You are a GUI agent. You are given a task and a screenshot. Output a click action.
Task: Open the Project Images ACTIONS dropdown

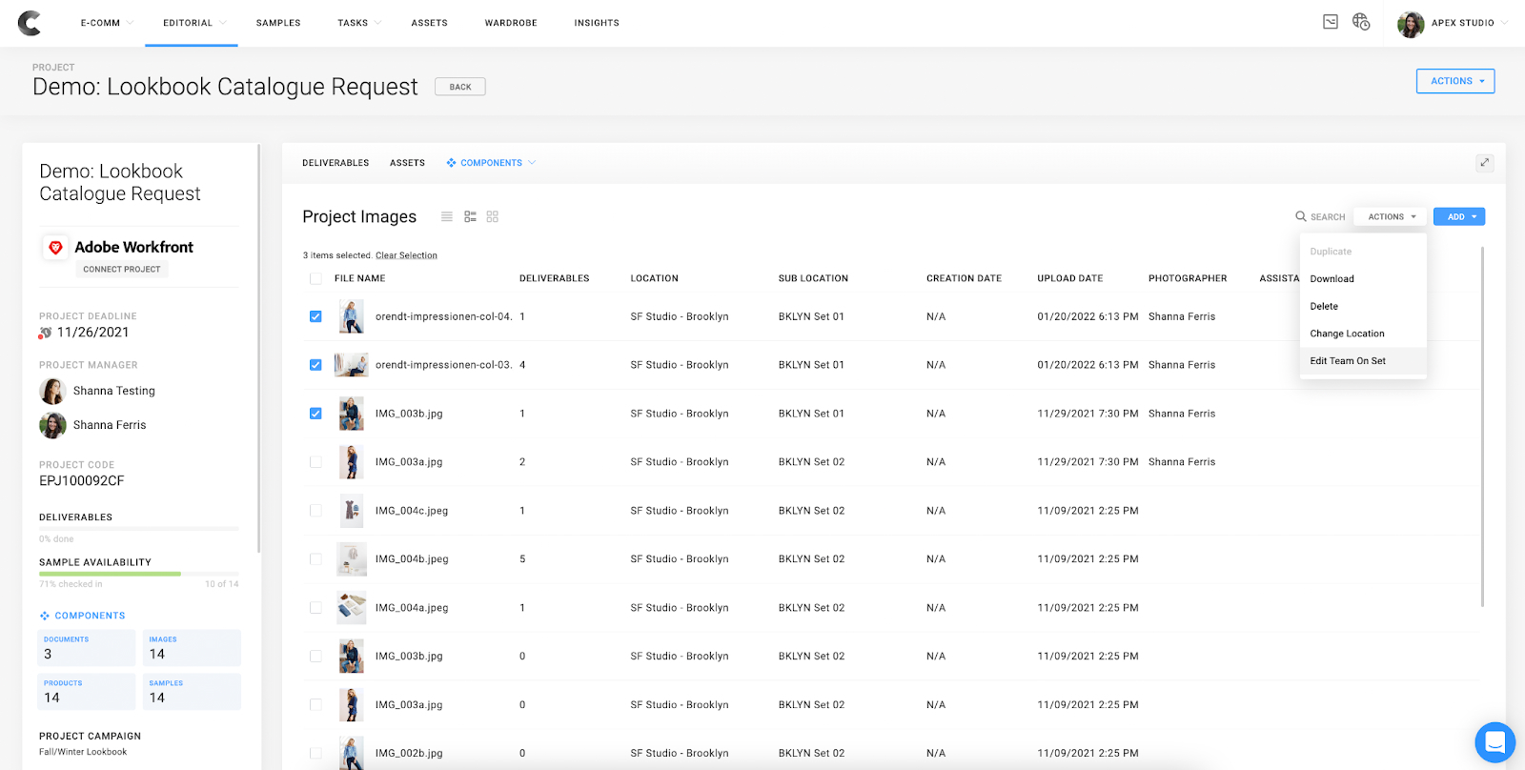pos(1392,217)
